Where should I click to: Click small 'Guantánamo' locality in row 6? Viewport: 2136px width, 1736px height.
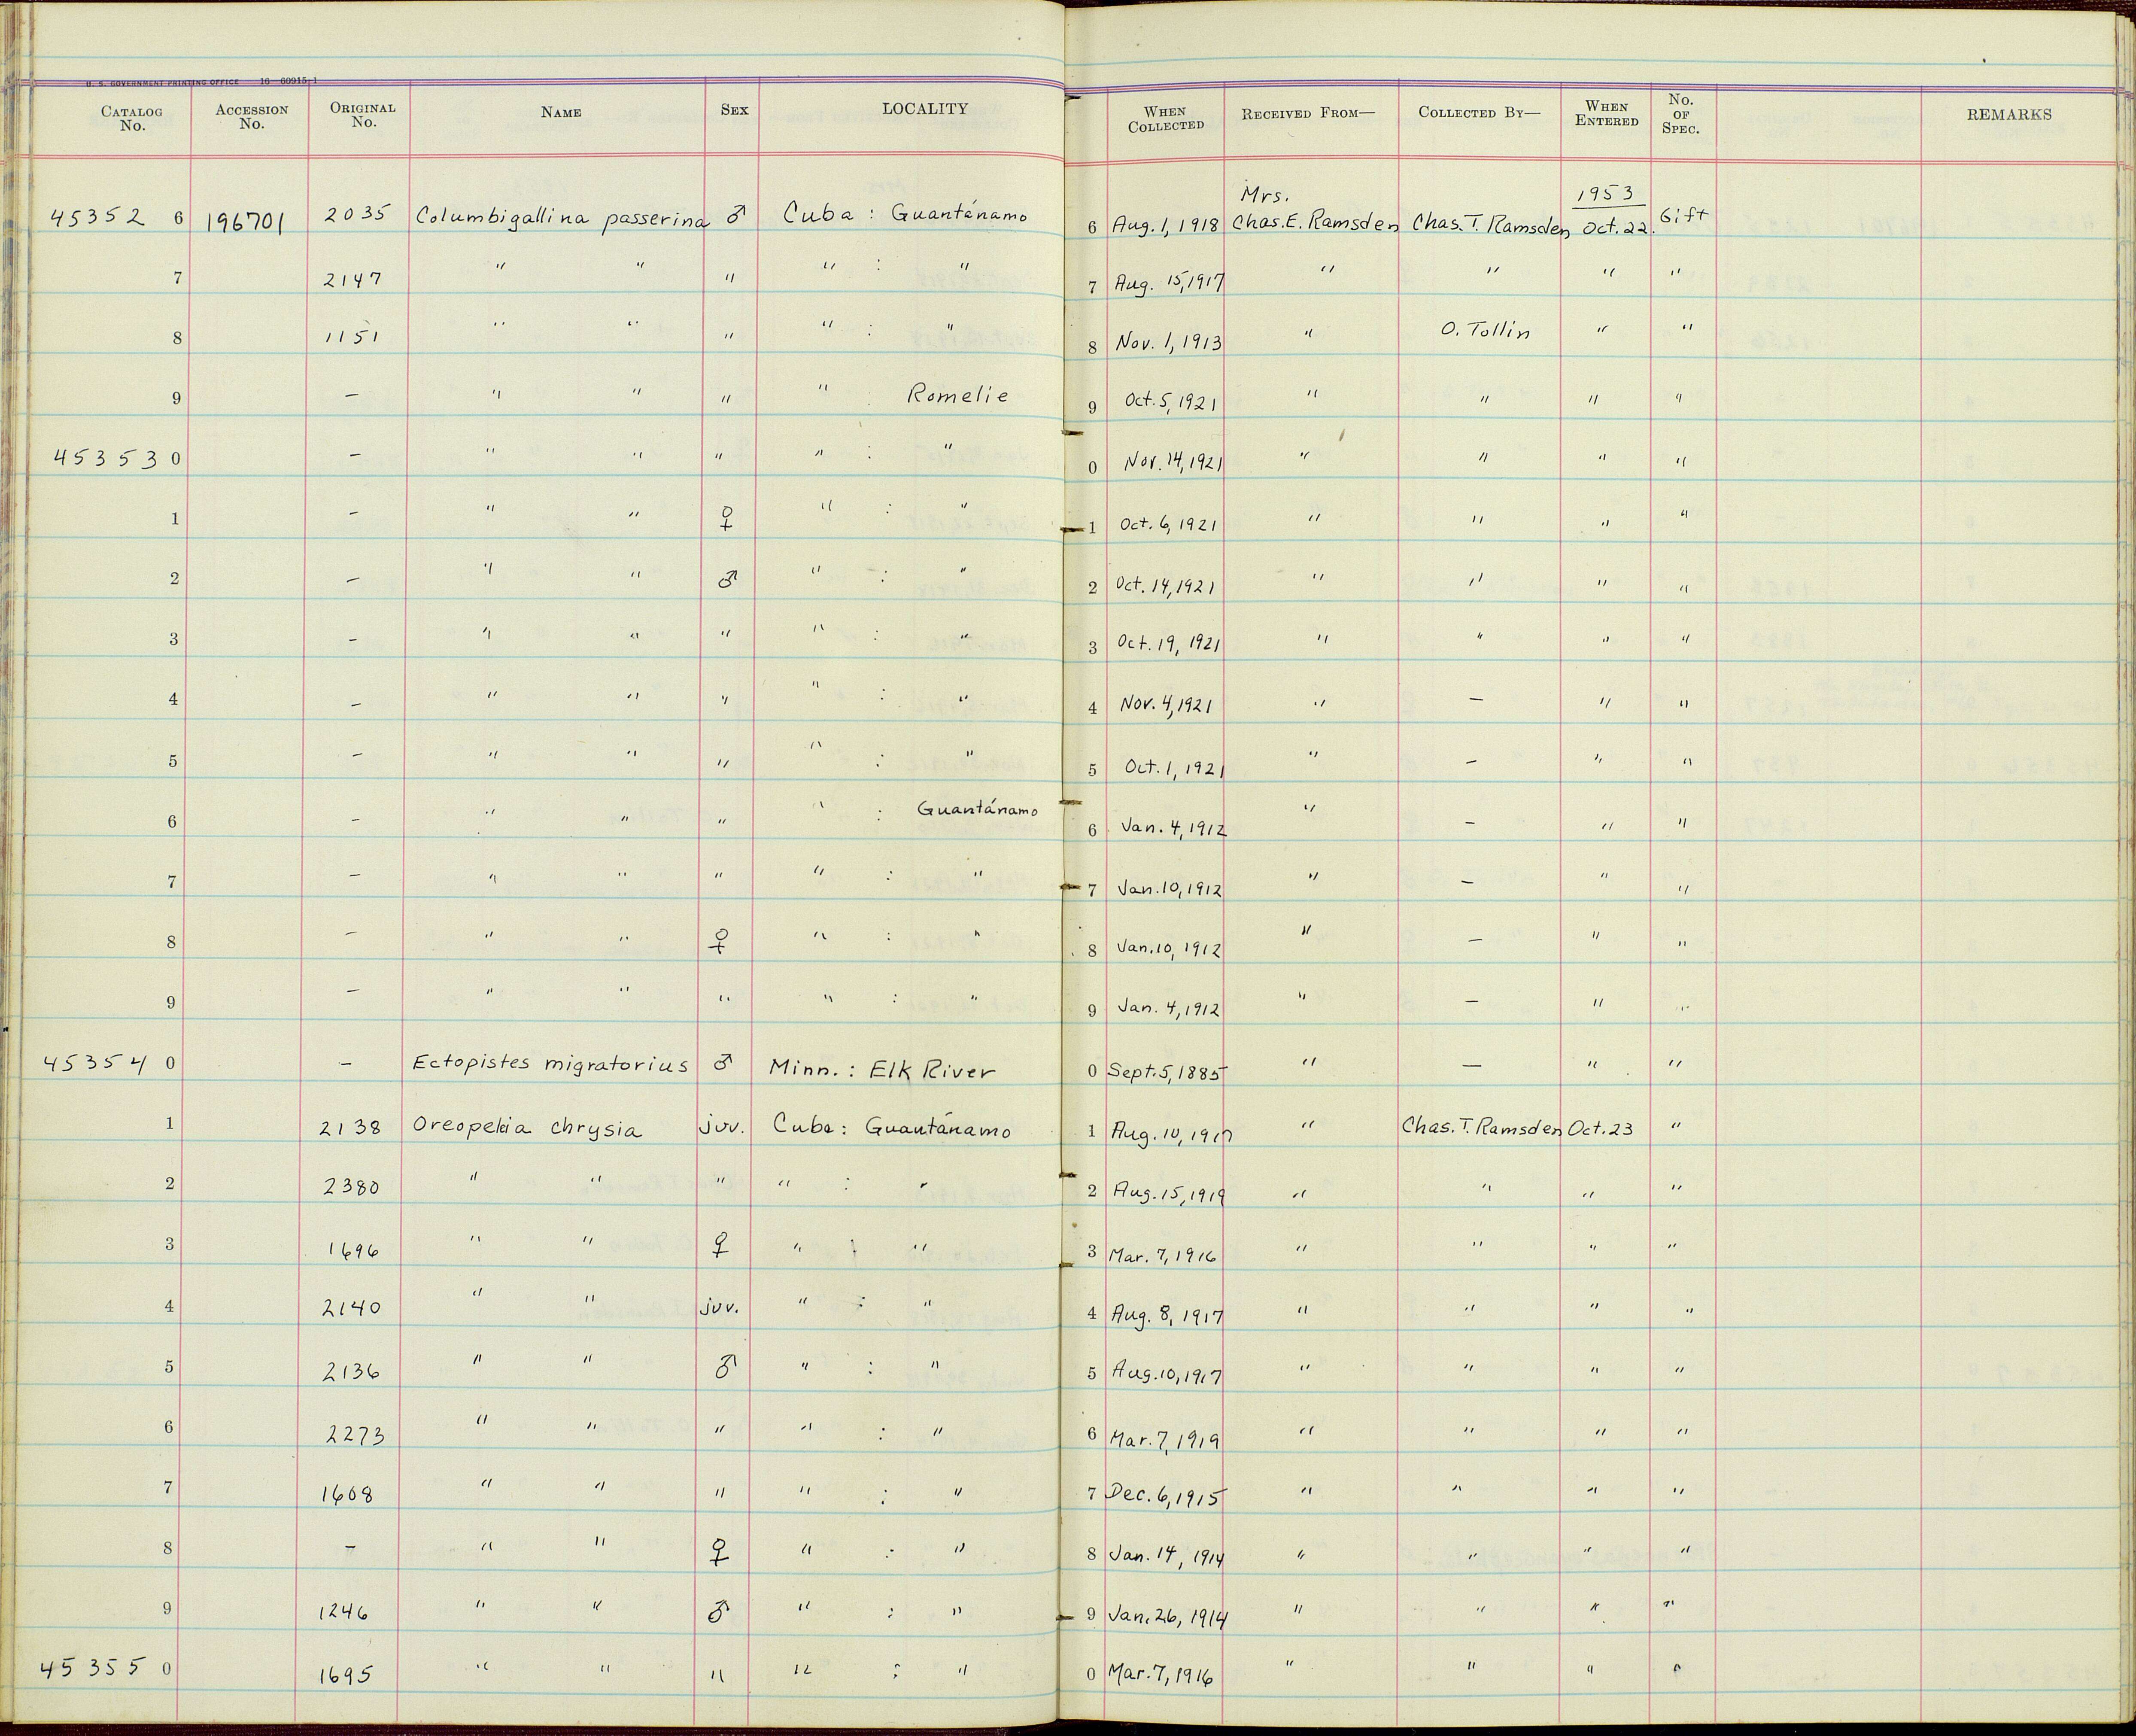[978, 809]
